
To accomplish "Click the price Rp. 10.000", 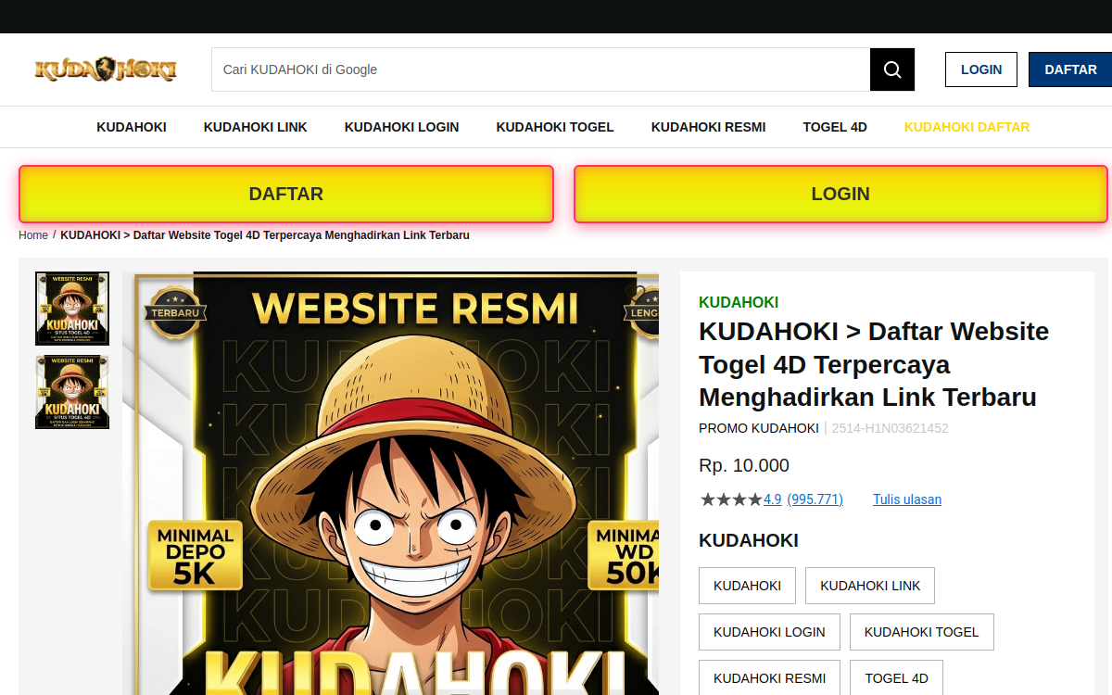I will click(744, 465).
